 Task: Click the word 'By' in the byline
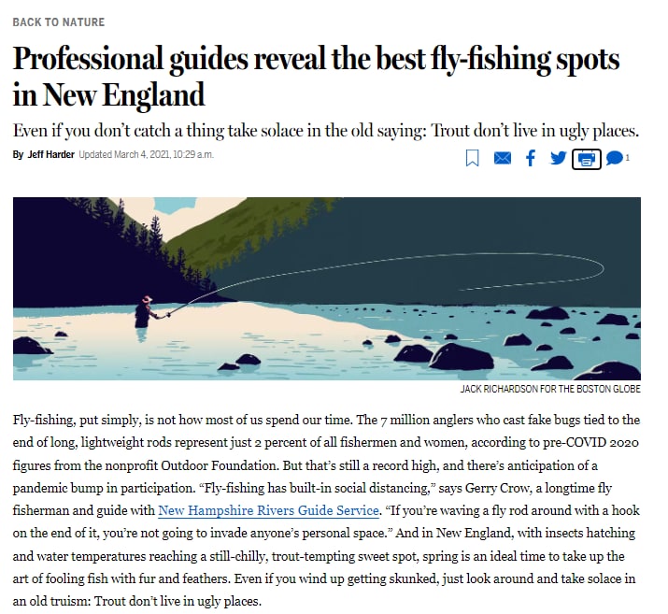pyautogui.click(x=18, y=155)
